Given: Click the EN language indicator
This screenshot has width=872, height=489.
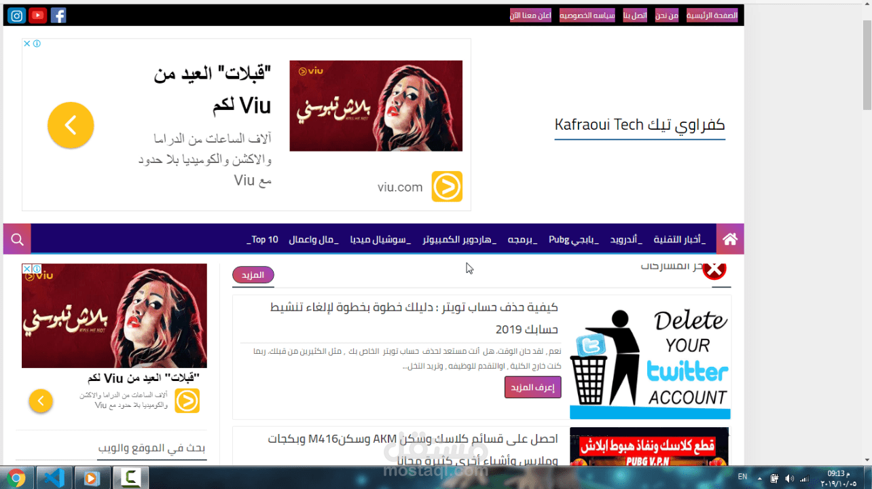Looking at the screenshot, I should point(743,477).
